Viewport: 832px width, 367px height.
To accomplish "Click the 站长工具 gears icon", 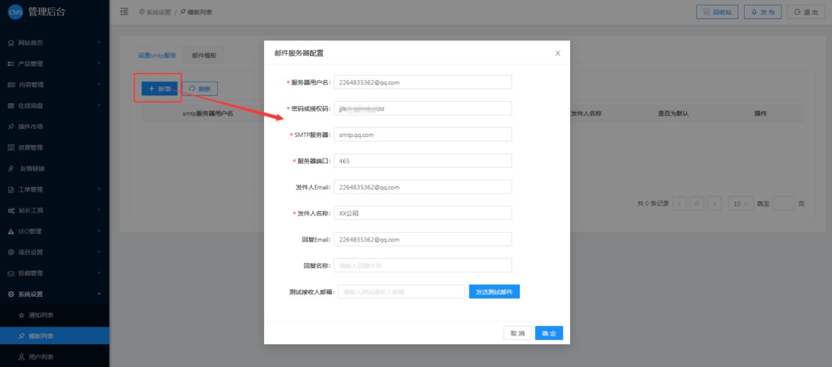I will click(11, 211).
